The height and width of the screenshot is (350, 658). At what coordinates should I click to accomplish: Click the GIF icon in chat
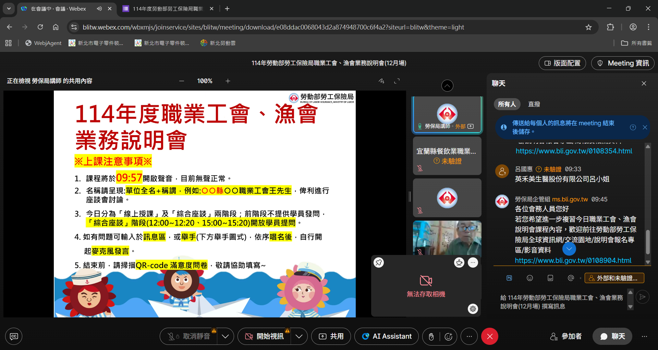click(550, 278)
